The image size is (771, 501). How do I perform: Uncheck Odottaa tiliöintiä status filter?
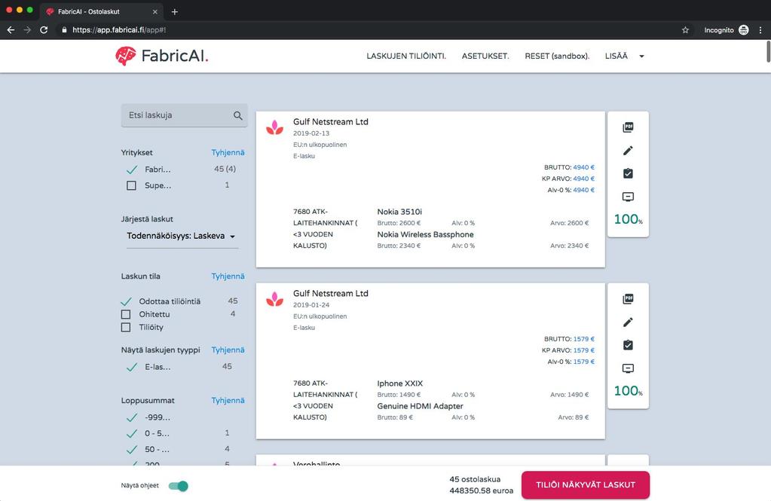point(127,301)
